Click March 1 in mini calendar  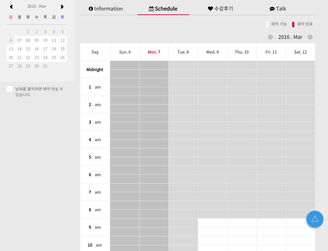coord(28,31)
